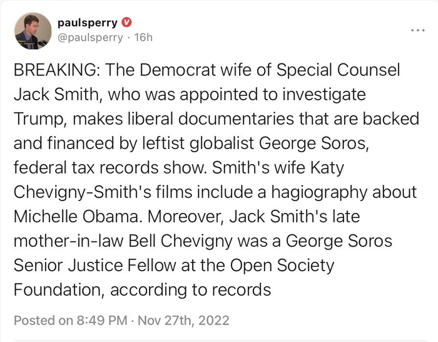
Task: Click the word "Trump" in the post
Action: [39, 119]
